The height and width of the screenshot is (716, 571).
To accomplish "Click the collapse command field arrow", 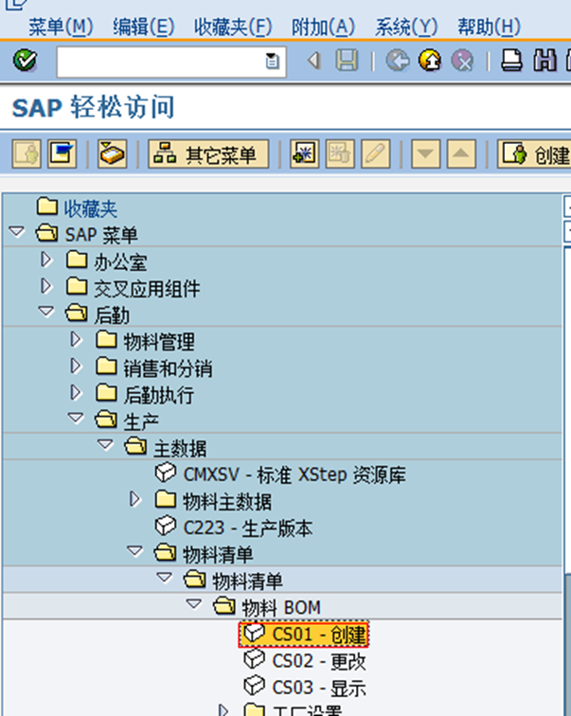I will tap(314, 61).
